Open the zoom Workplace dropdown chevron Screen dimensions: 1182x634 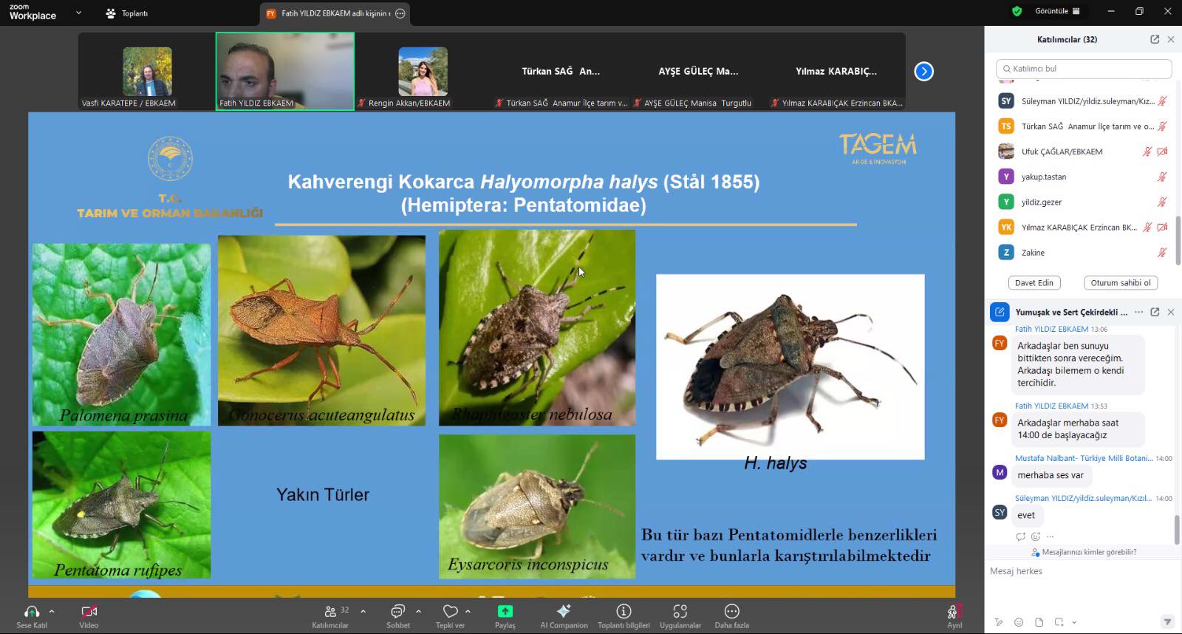tap(79, 13)
